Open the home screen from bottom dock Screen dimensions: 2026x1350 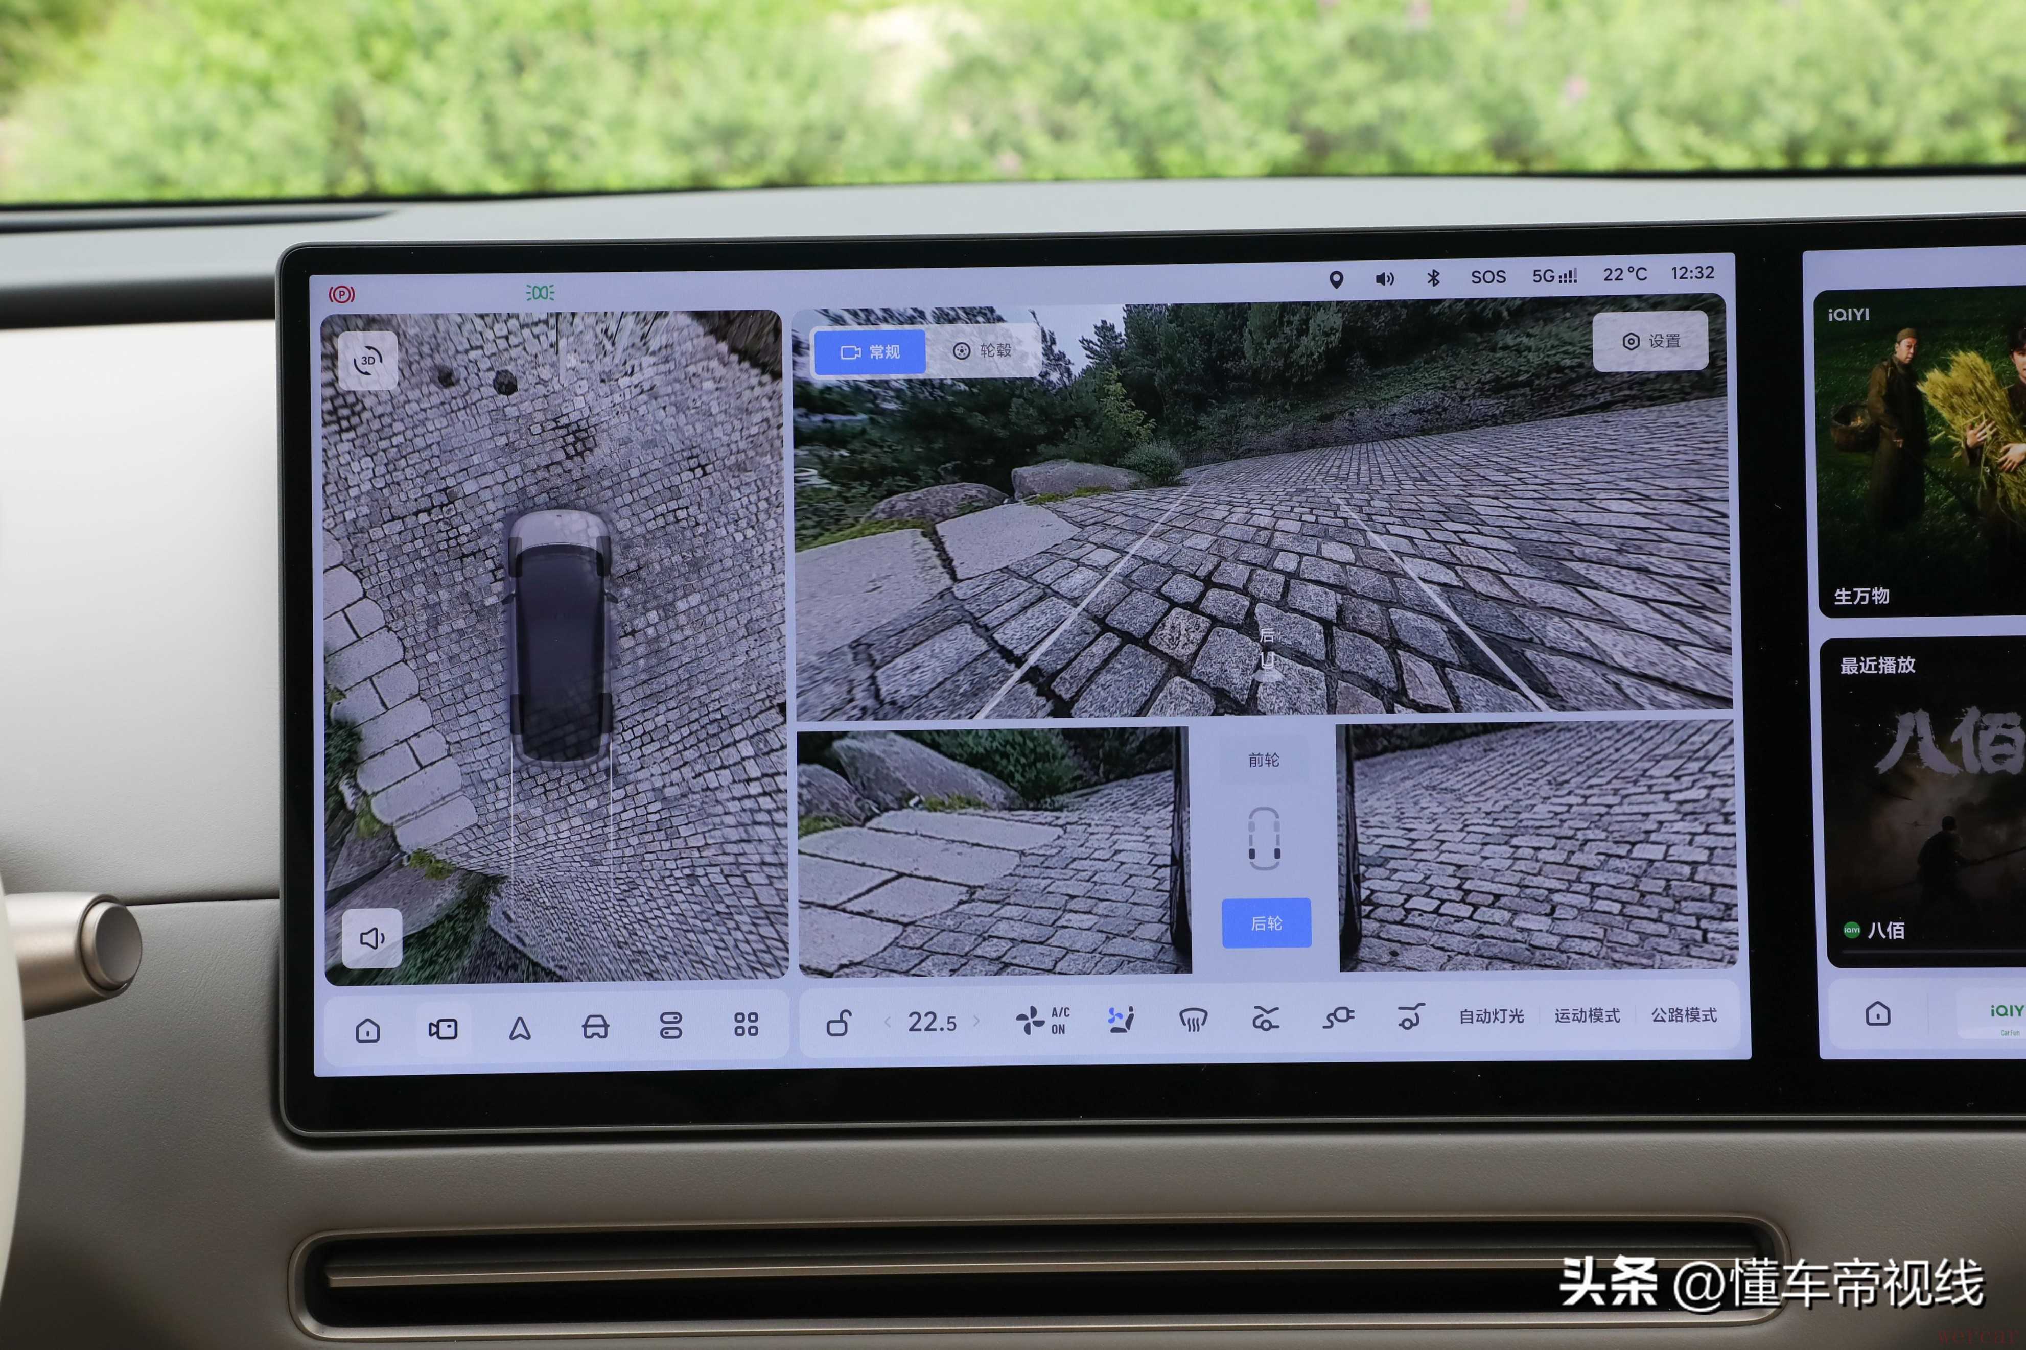click(x=368, y=1030)
